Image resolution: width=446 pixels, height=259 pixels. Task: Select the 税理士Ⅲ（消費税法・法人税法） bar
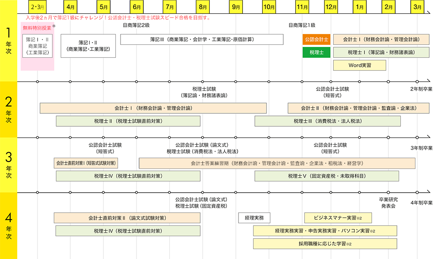327,121
